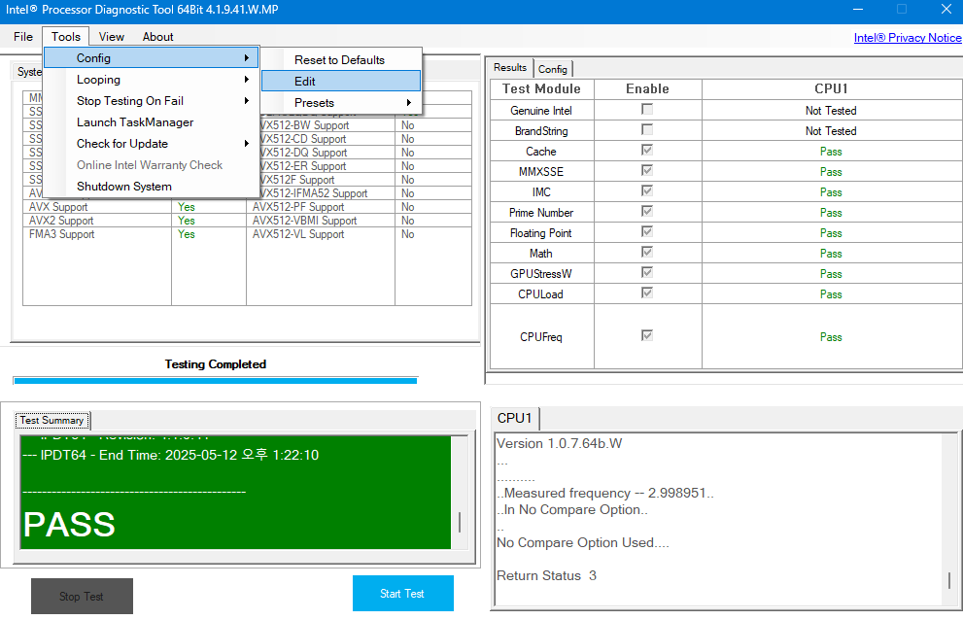Toggle the Genuine Intel enable checkbox

pos(647,110)
